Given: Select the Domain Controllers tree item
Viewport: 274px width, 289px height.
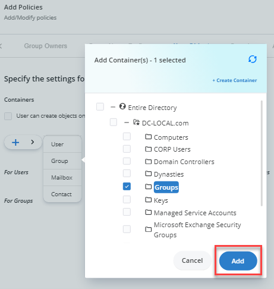Looking at the screenshot, I should pos(184,162).
